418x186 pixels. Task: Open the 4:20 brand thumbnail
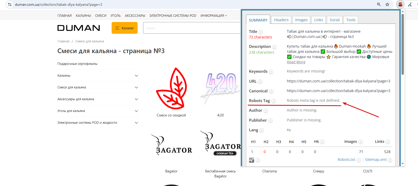[x=220, y=88]
